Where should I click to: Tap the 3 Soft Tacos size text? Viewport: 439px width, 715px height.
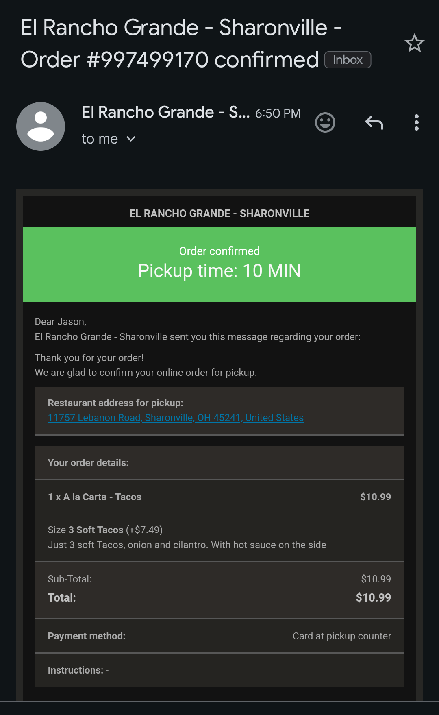96,530
